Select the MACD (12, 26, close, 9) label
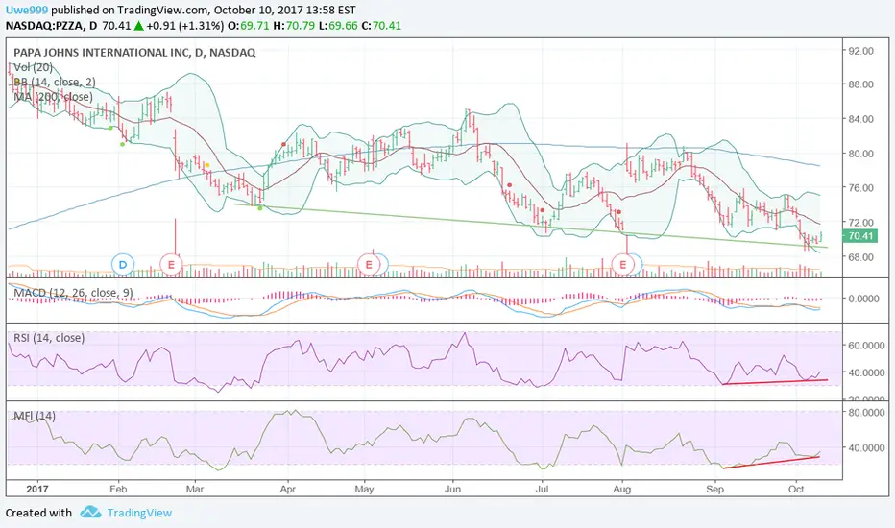This screenshot has width=895, height=528. pos(73,293)
